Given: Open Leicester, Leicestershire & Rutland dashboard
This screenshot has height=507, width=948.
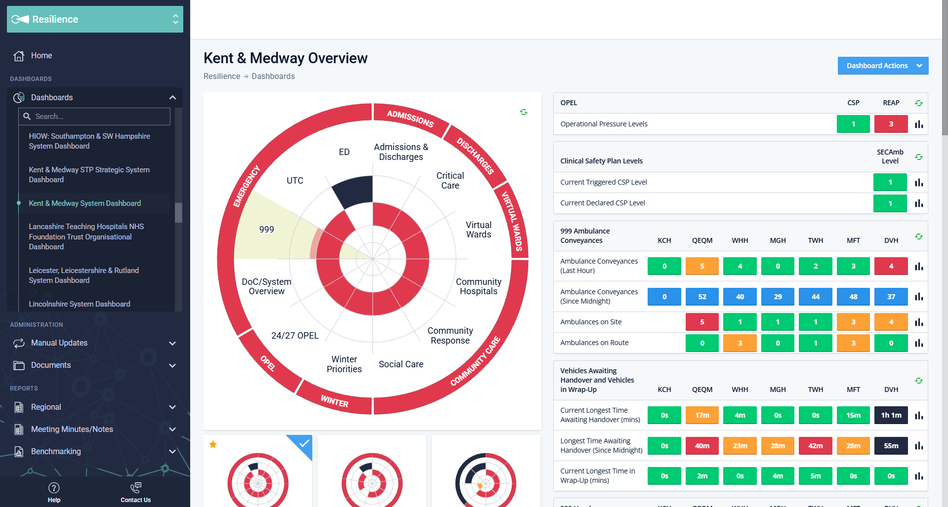Looking at the screenshot, I should coord(84,275).
